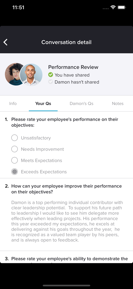
Task: Select the Unsatisfactory radio button
Action: click(14, 138)
